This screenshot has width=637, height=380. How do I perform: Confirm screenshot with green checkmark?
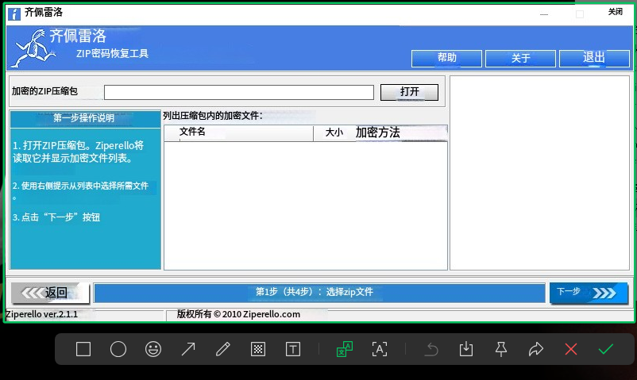coord(606,349)
